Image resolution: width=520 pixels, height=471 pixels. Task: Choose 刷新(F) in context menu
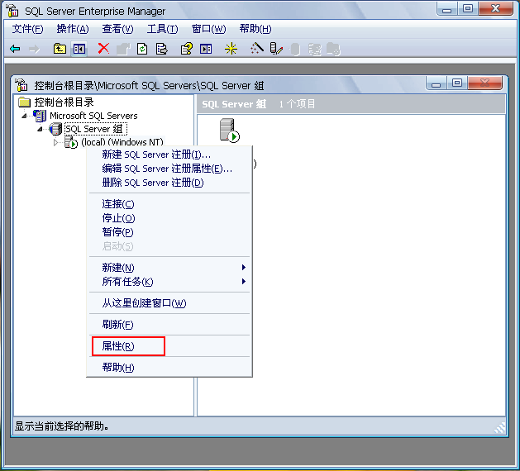pyautogui.click(x=169, y=324)
